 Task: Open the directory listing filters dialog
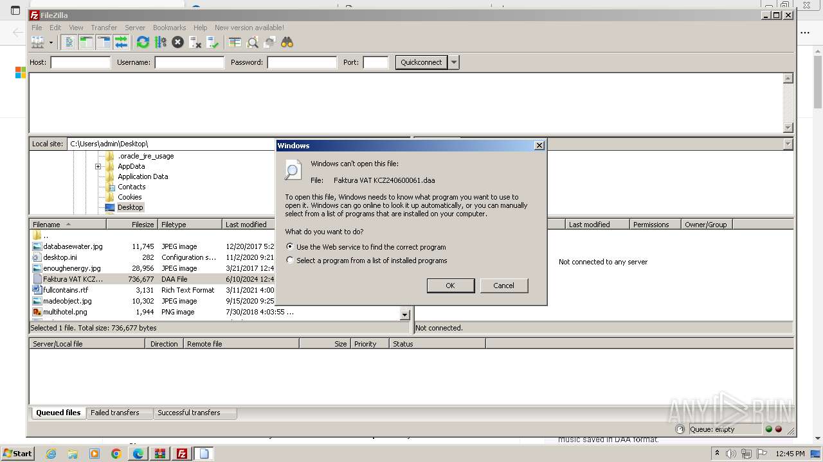(235, 42)
